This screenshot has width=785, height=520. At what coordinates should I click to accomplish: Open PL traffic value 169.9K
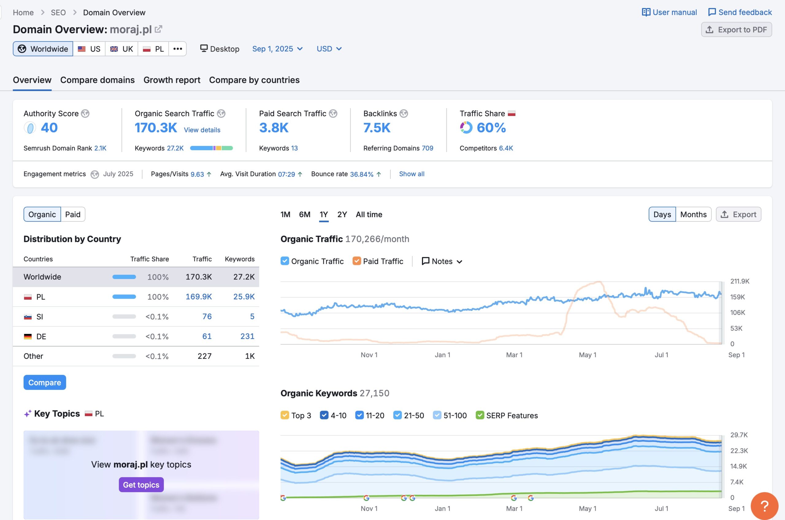[x=199, y=296]
